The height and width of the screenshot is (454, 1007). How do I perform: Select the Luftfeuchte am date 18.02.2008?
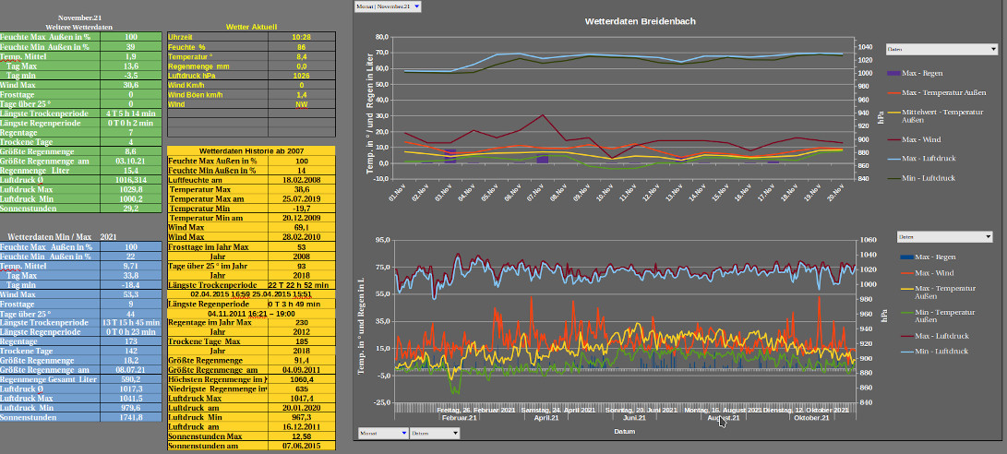[x=301, y=180]
